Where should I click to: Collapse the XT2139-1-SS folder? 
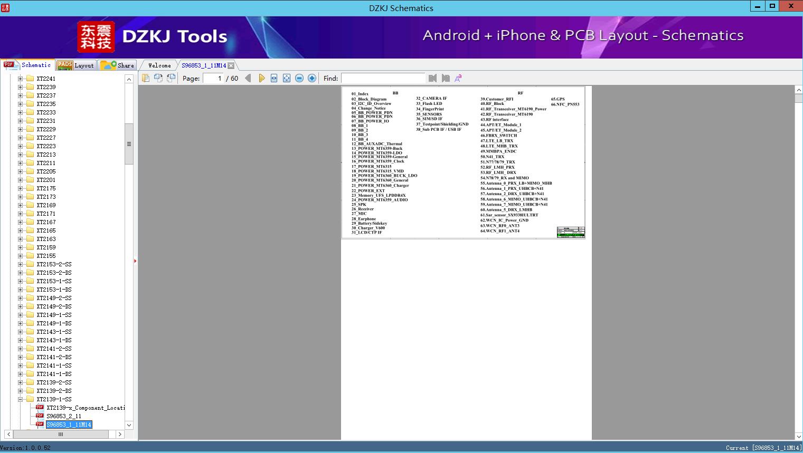(x=21, y=399)
